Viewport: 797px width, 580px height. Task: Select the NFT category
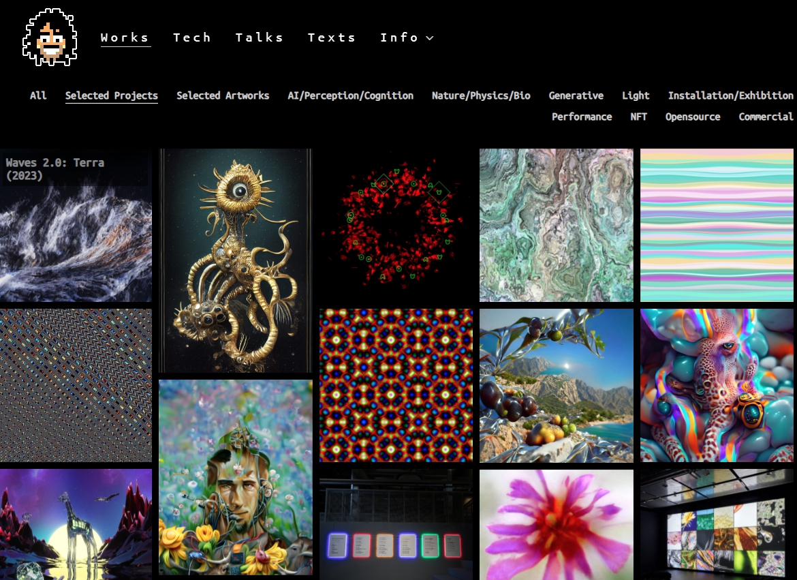coord(638,117)
